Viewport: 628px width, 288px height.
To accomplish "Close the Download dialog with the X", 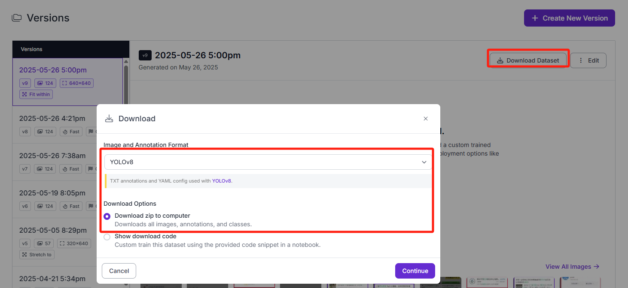I will pyautogui.click(x=426, y=119).
